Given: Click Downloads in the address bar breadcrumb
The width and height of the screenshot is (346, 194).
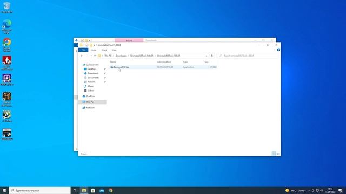Looking at the screenshot, I should pyautogui.click(x=121, y=56).
